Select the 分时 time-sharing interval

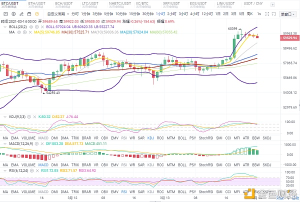(x=75, y=14)
